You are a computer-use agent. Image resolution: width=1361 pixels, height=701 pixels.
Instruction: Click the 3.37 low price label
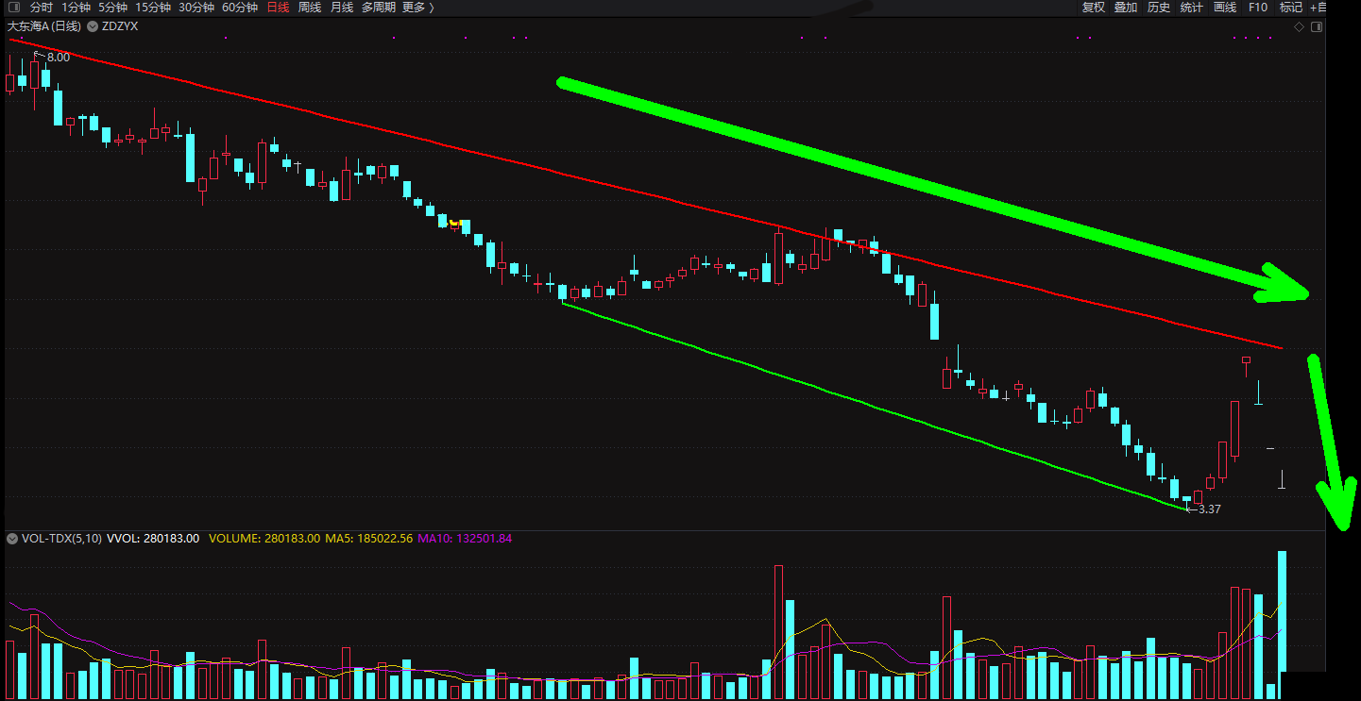pyautogui.click(x=1210, y=509)
